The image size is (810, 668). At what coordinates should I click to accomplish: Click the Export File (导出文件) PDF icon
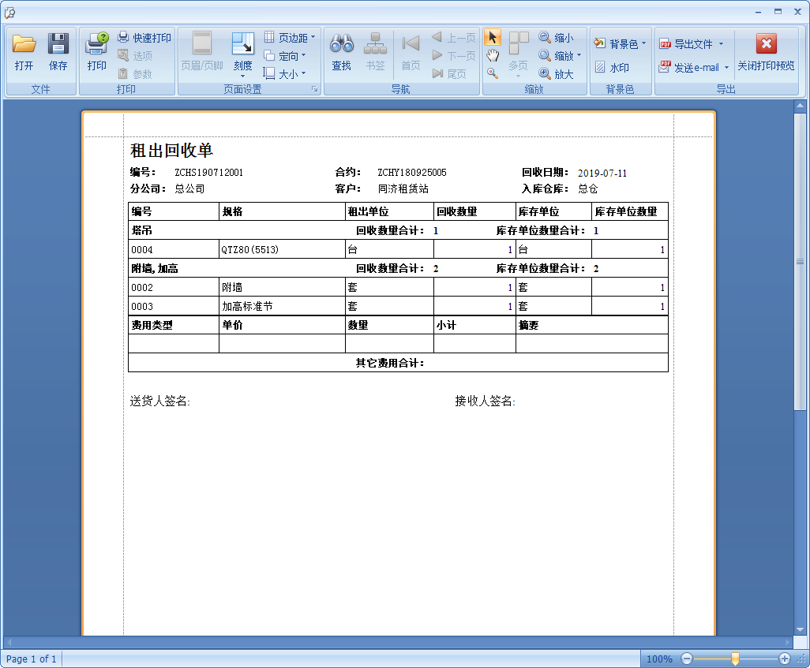tap(666, 44)
